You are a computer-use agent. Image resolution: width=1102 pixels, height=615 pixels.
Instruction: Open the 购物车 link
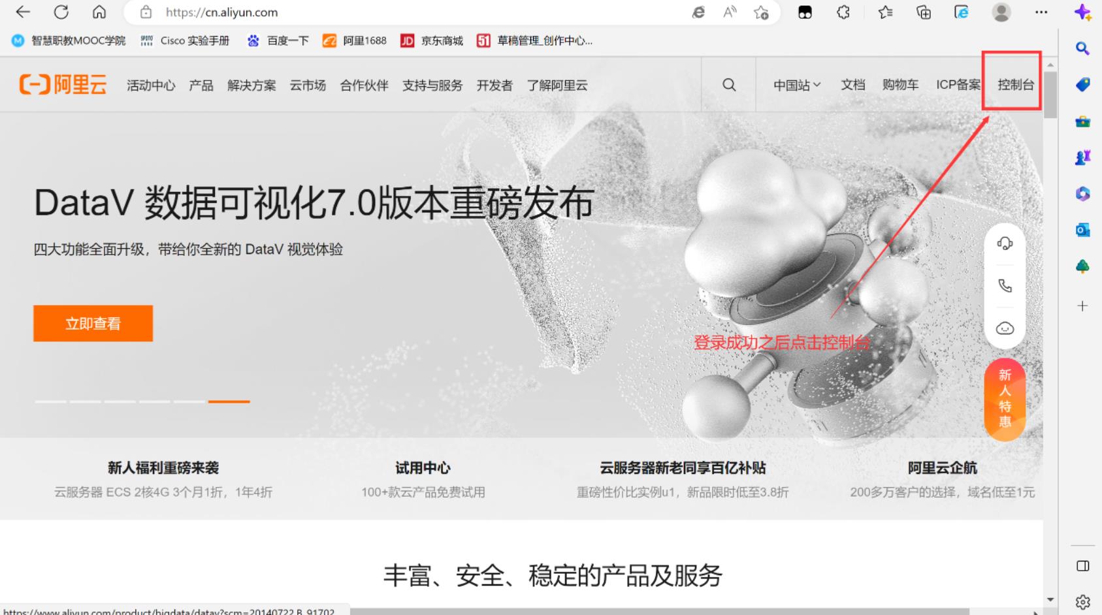point(900,85)
